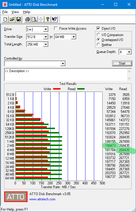Click the Read column header
The height and width of the screenshot is (212, 136).
(123, 89)
